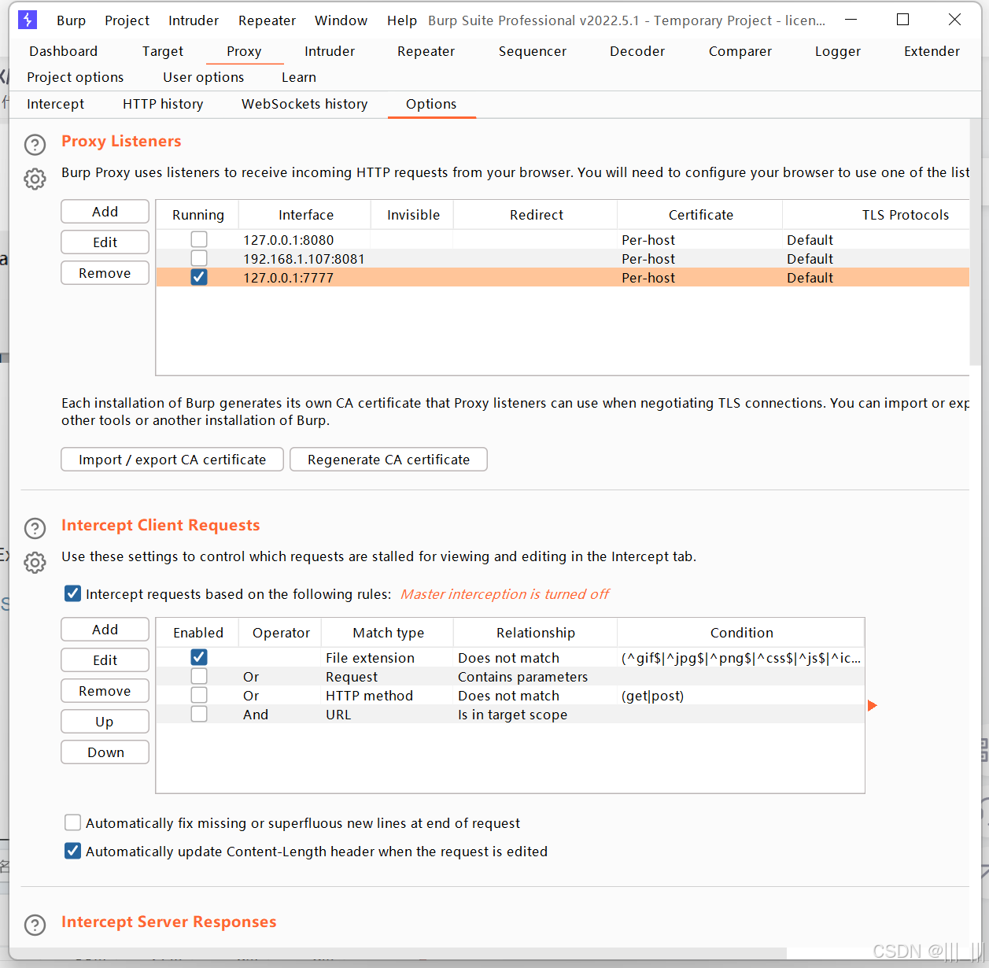Screen dimensions: 989x968
Task: Click Regenerate CA certificate
Action: (x=389, y=460)
